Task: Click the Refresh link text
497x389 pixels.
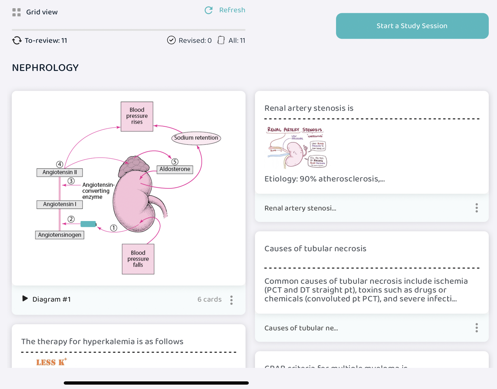Action: coord(232,10)
